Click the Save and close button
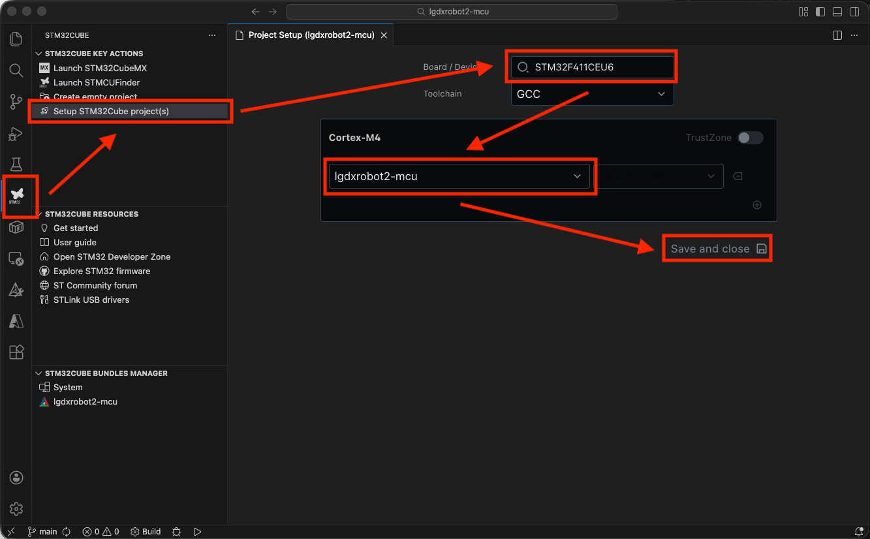Image resolution: width=870 pixels, height=539 pixels. pyautogui.click(x=717, y=249)
